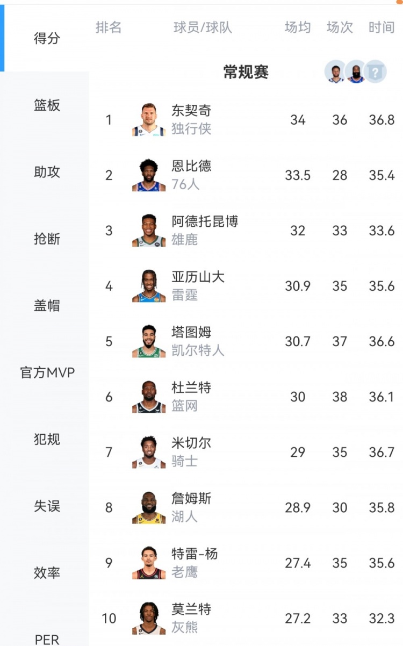Open Dončić (东契奇) player avatar

[x=149, y=120]
